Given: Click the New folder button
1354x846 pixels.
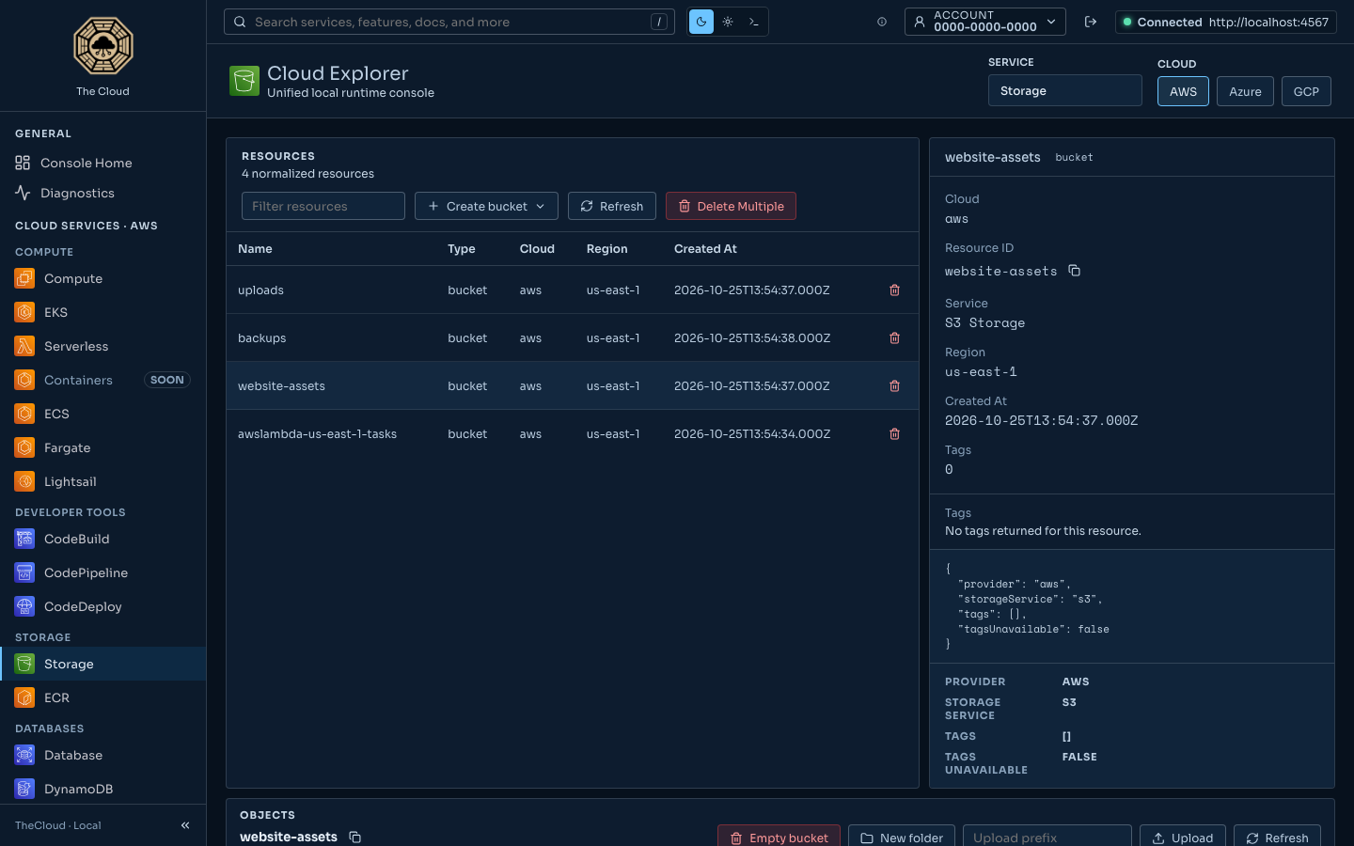Looking at the screenshot, I should (x=902, y=837).
